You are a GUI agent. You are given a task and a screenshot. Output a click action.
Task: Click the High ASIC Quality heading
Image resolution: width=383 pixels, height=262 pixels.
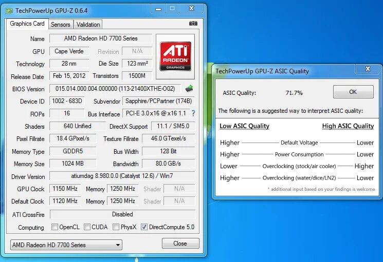pos(348,126)
